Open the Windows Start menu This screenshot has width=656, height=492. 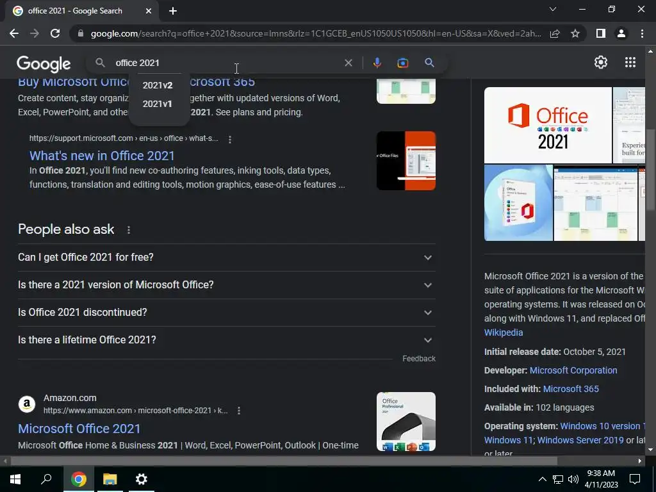(15, 479)
